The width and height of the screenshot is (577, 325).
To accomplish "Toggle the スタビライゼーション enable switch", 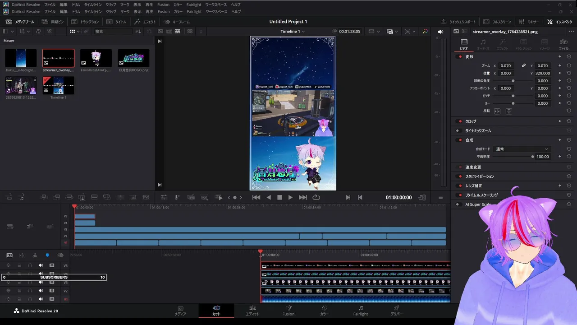I will click(x=460, y=176).
